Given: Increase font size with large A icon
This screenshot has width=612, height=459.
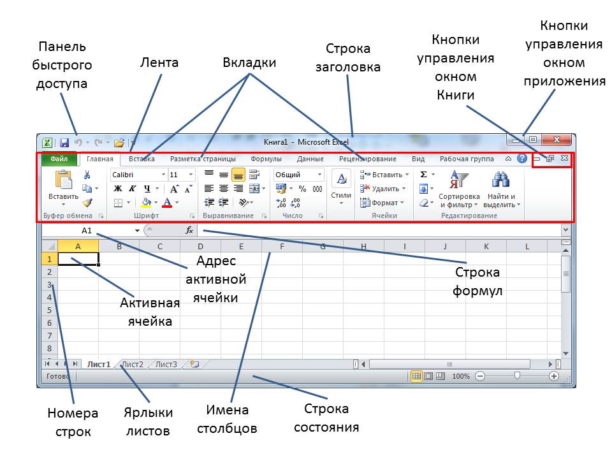Looking at the screenshot, I should [174, 189].
